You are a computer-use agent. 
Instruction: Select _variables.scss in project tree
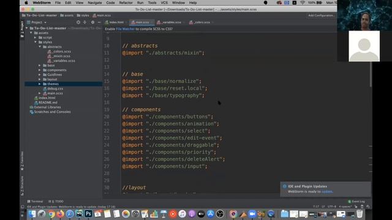tap(61, 61)
